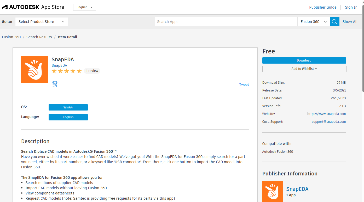Click the Last Updated value 2/23/2023

338,98
